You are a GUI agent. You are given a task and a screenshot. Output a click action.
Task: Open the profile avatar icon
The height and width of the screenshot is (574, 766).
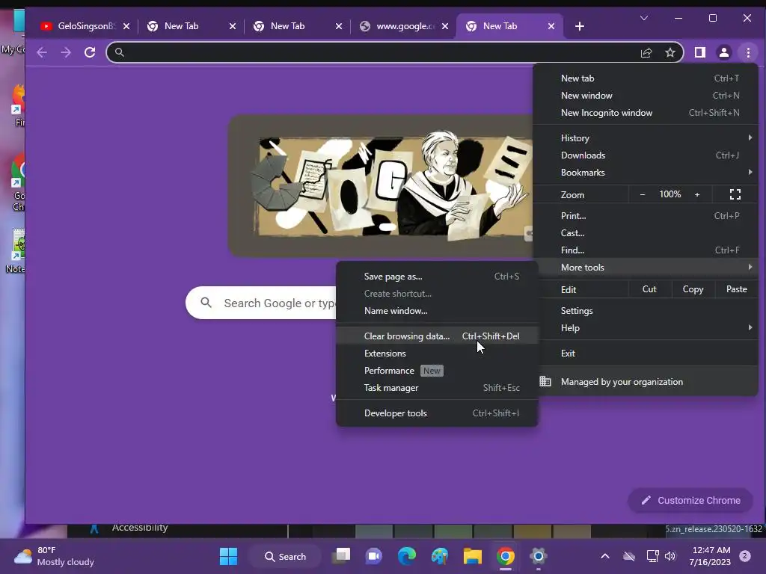click(724, 52)
